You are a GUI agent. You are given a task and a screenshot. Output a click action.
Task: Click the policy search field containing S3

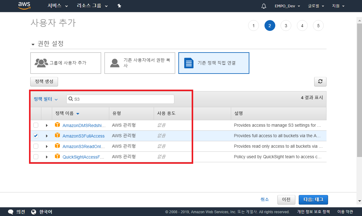(120, 99)
